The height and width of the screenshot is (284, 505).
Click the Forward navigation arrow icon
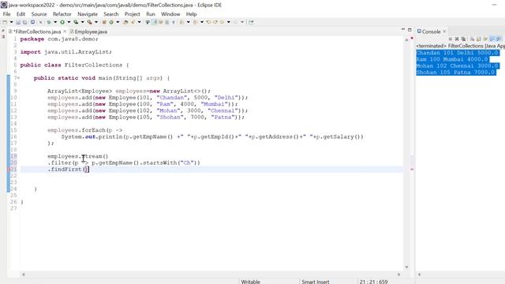point(236,22)
